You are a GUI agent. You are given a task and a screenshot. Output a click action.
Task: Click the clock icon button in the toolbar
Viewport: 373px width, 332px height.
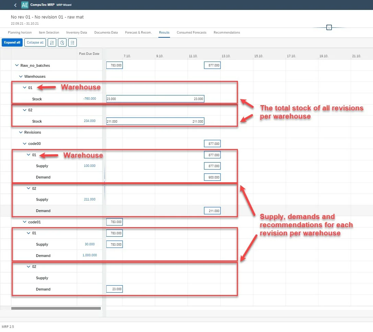pyautogui.click(x=62, y=42)
